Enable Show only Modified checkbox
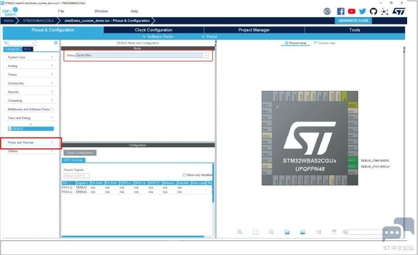The width and height of the screenshot is (418, 255). coord(184,175)
